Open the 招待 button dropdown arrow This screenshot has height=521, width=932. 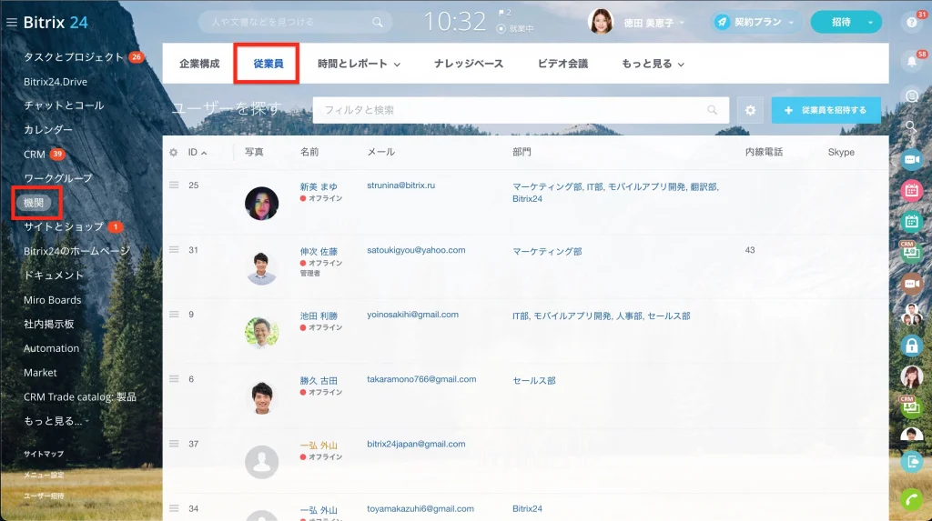pyautogui.click(x=870, y=23)
